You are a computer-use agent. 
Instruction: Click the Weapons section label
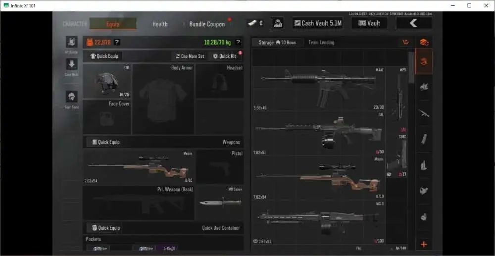click(x=231, y=142)
